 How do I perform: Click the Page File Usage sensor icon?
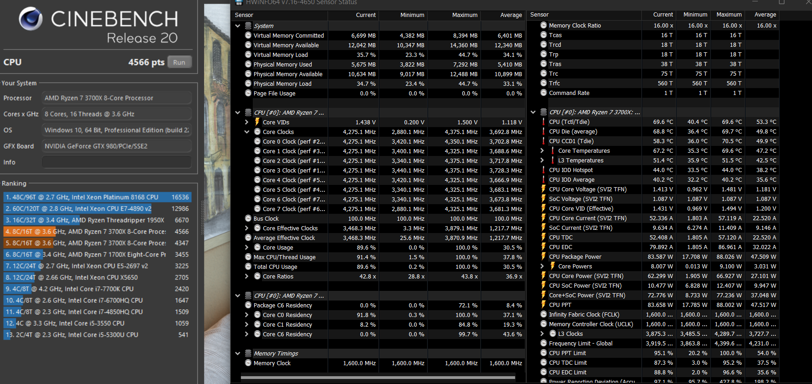coord(248,93)
